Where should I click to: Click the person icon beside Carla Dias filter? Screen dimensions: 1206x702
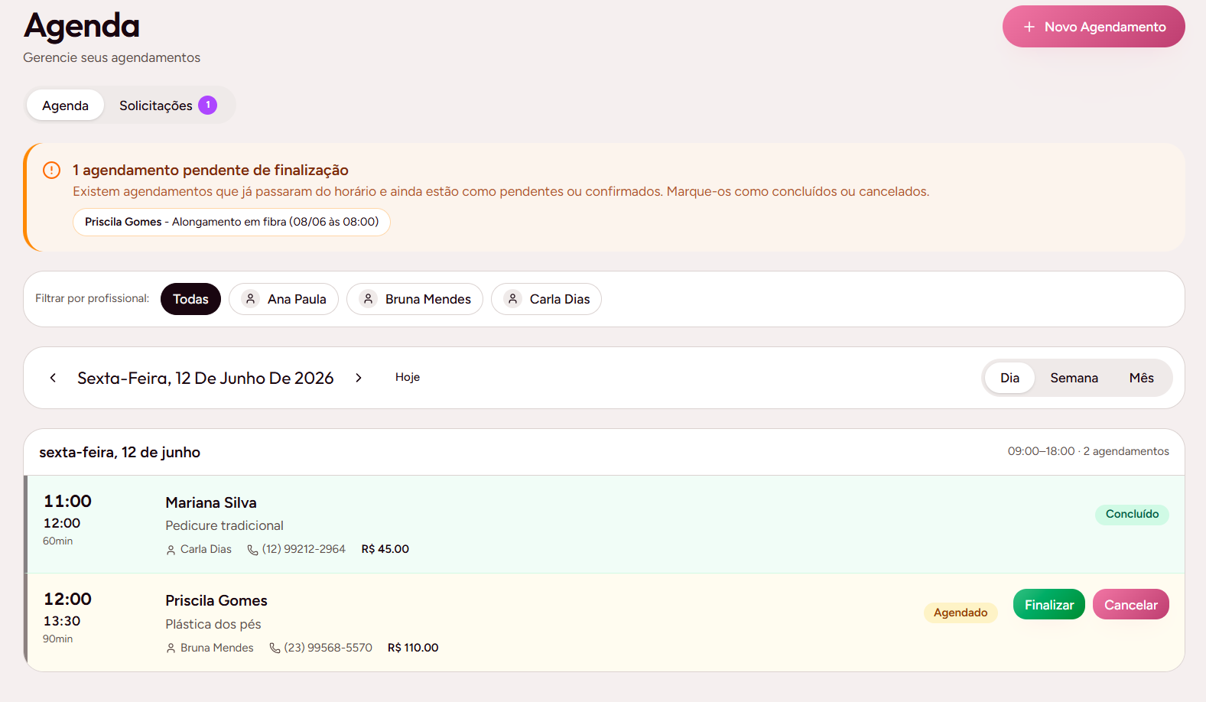[512, 298]
